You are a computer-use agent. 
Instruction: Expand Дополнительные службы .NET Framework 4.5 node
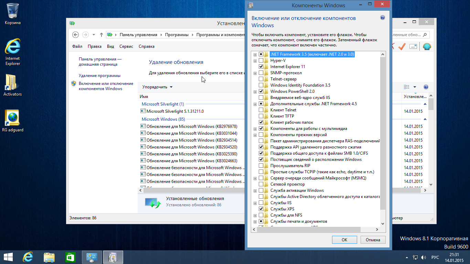[x=255, y=104]
